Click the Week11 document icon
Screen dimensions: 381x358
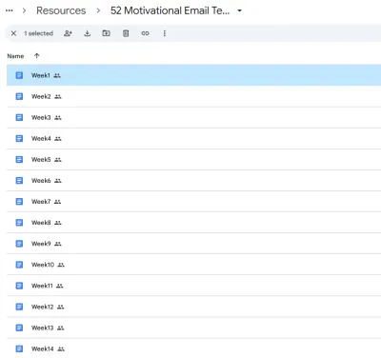tap(19, 286)
